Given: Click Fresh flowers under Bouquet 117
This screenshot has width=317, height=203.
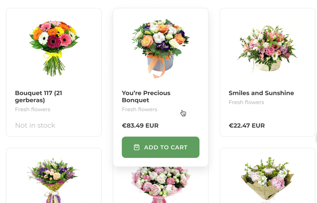Looking at the screenshot, I should 32,109.
